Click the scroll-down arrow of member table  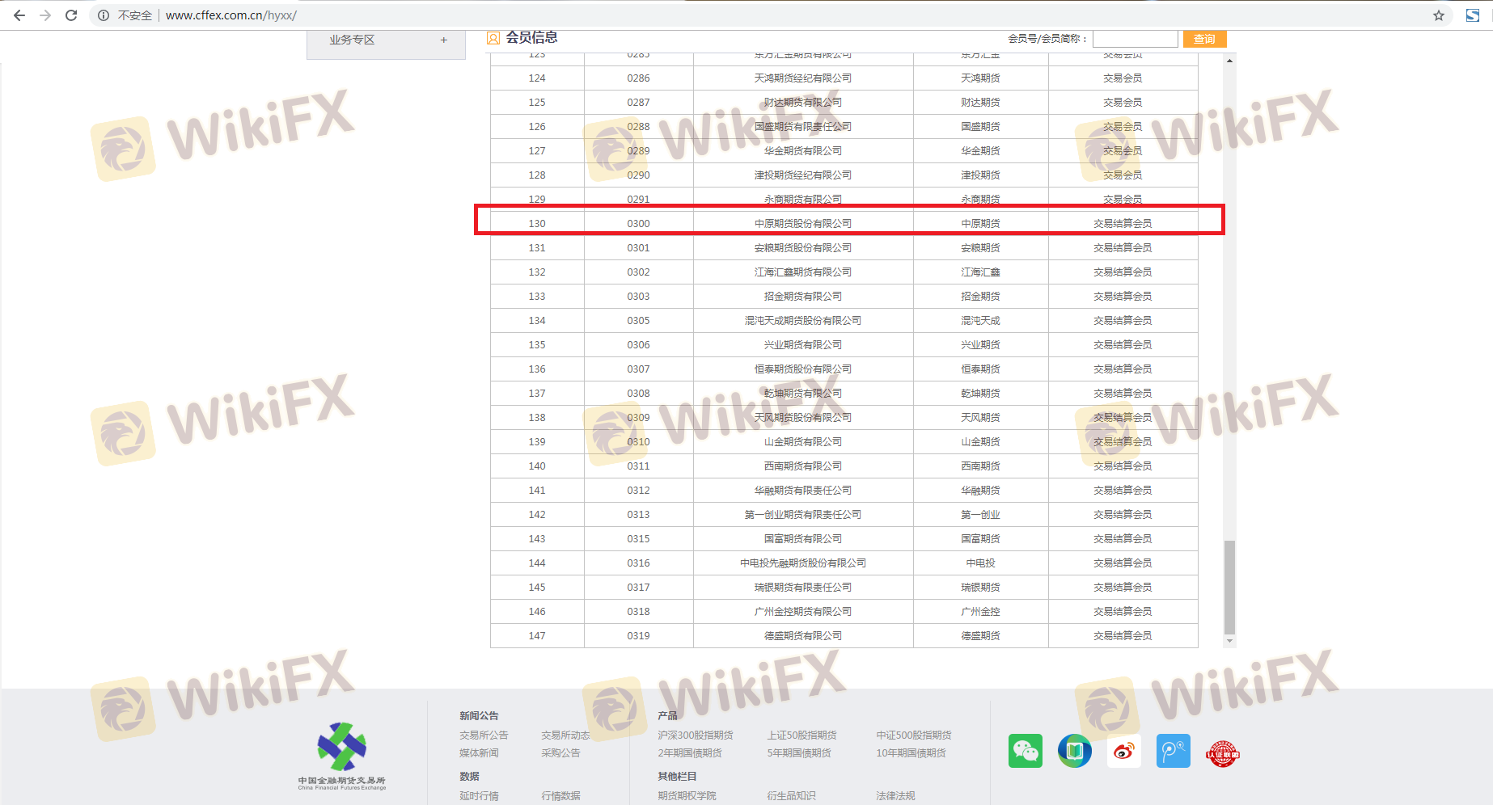coord(1229,641)
